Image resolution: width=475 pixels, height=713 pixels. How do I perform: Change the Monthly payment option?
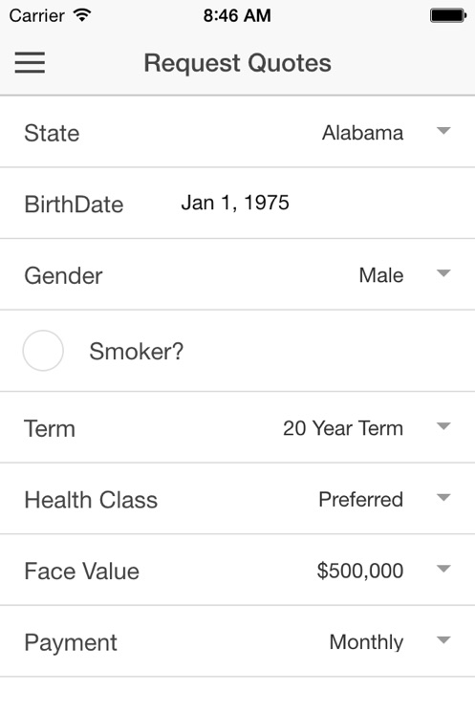pyautogui.click(x=366, y=642)
